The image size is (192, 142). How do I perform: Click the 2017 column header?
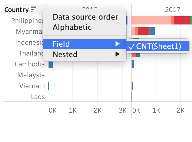coord(172,10)
